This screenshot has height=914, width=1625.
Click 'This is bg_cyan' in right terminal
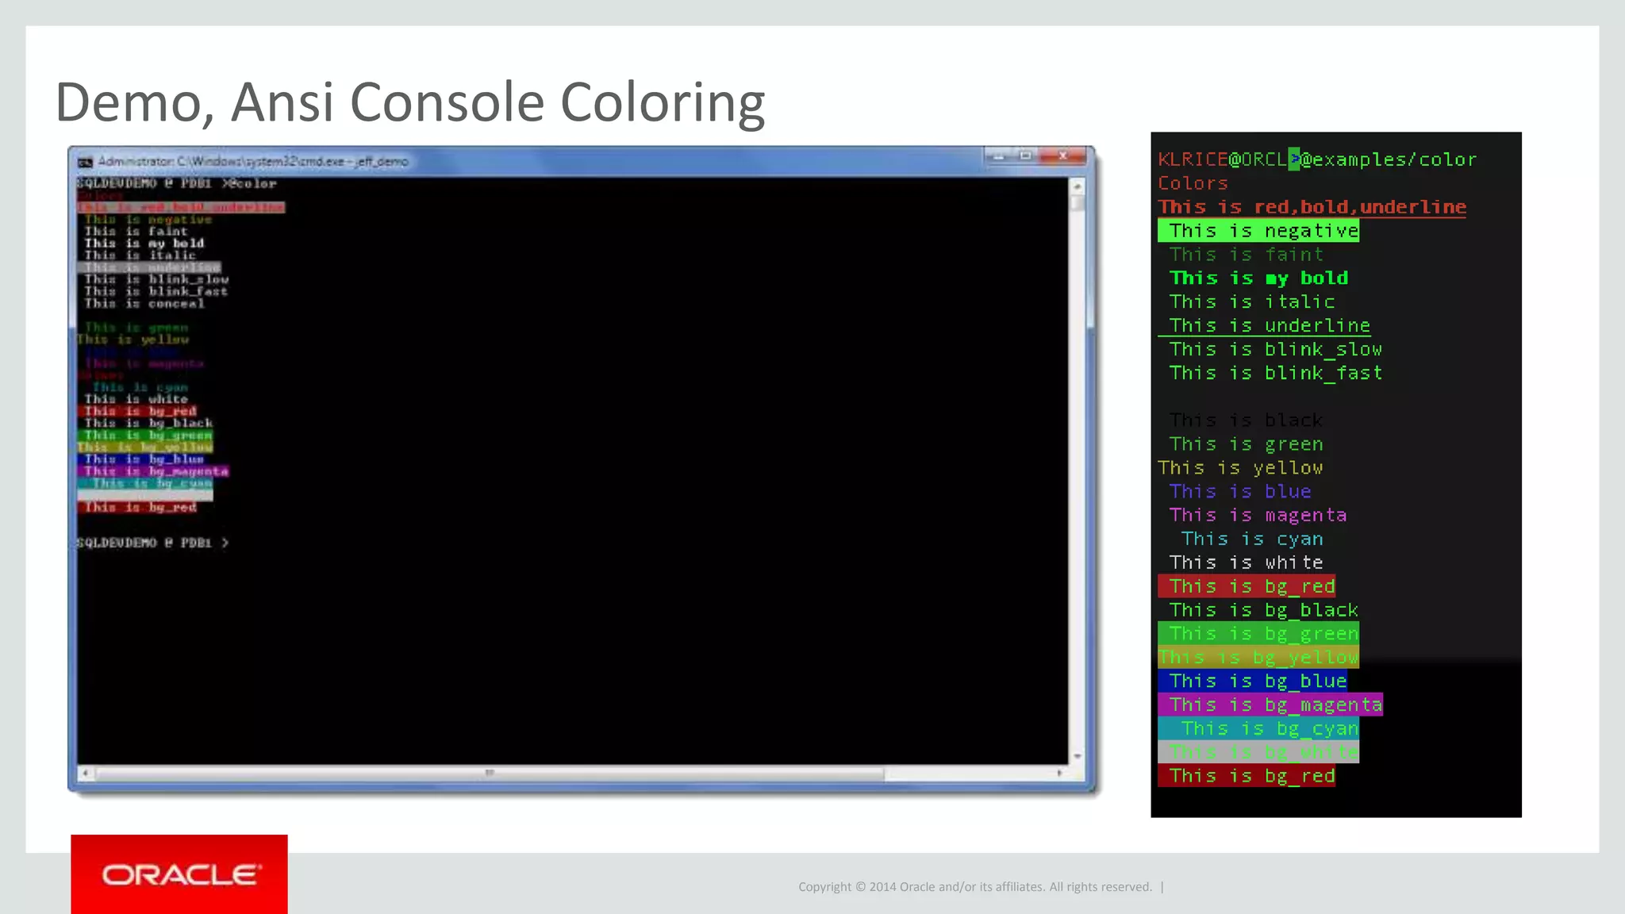tap(1258, 728)
